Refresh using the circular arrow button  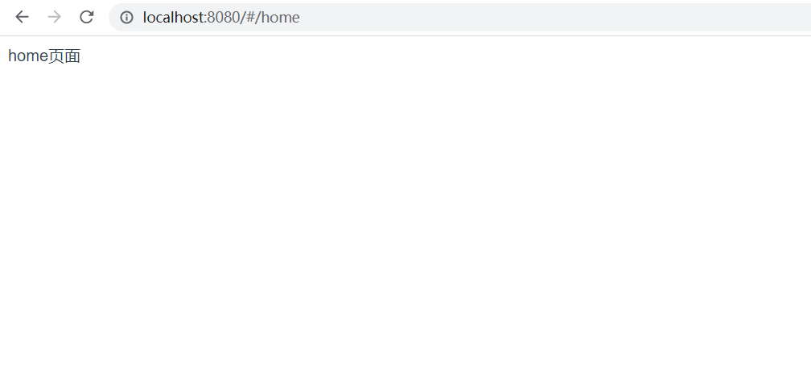86,17
